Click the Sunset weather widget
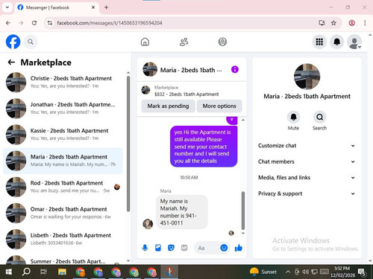This screenshot has width=373, height=279. coord(263,272)
